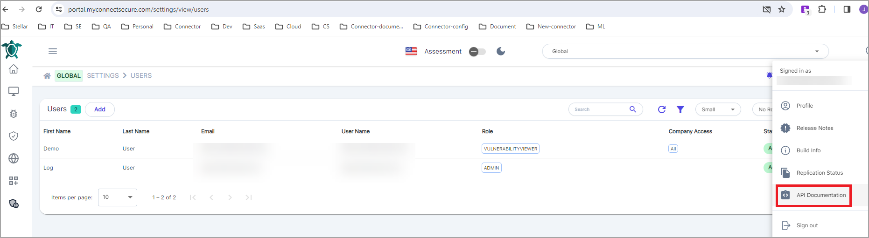Screen dimensions: 869x238
Task: Open Release Notes from user menu
Action: [x=814, y=128]
